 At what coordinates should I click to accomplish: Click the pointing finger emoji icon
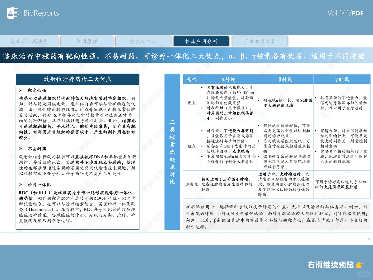click(x=360, y=265)
